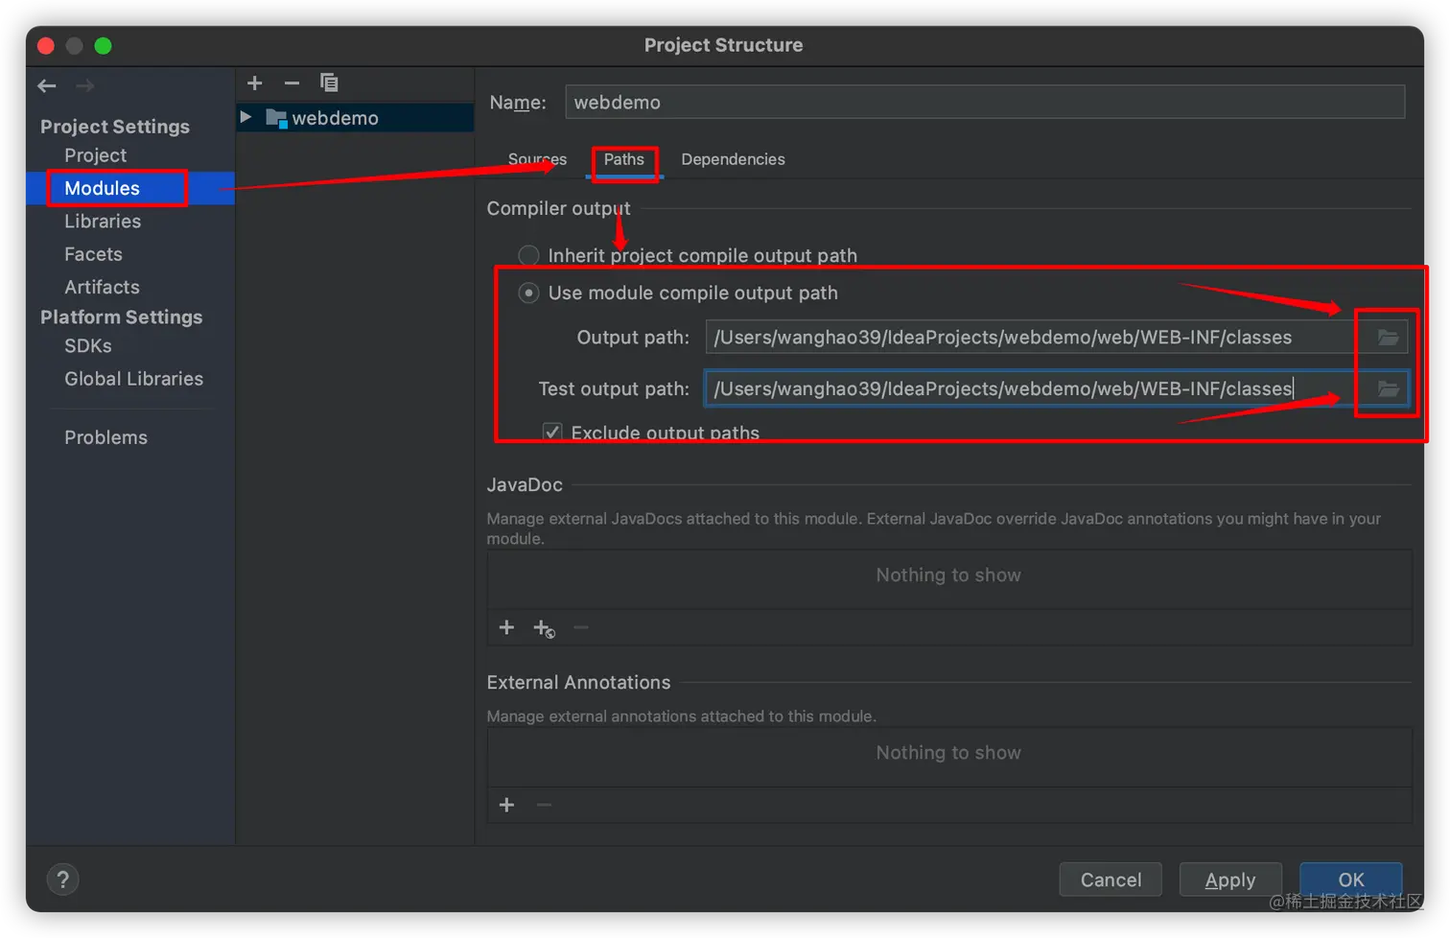Remove JavaDoc entry with minus icon

pos(581,627)
